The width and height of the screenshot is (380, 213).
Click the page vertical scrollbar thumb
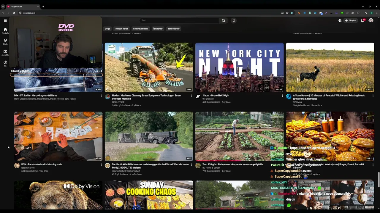pyautogui.click(x=379, y=180)
